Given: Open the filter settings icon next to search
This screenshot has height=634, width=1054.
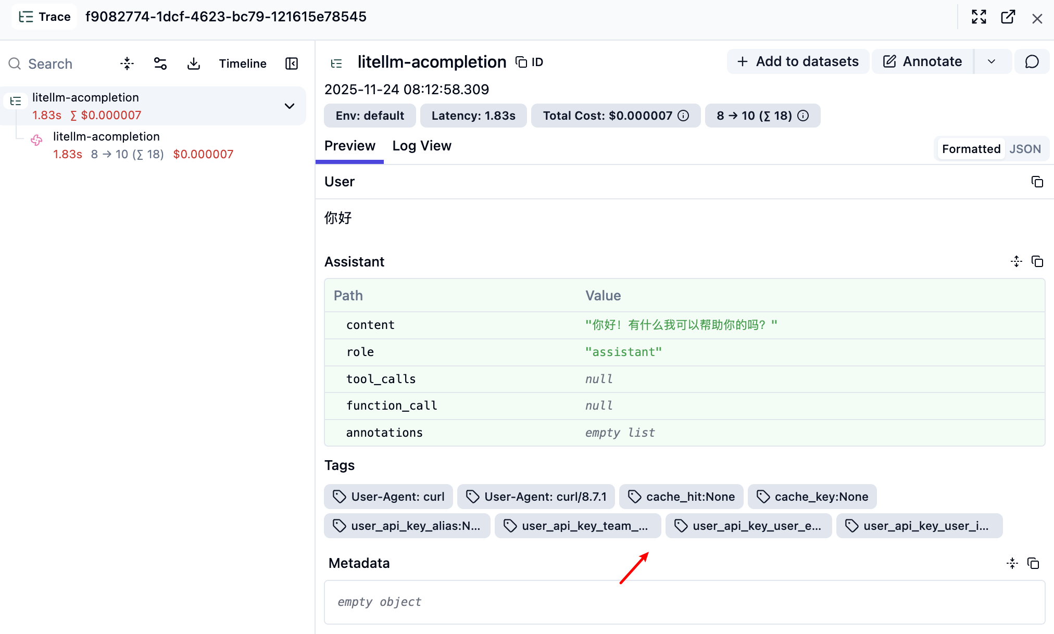Looking at the screenshot, I should coord(160,63).
